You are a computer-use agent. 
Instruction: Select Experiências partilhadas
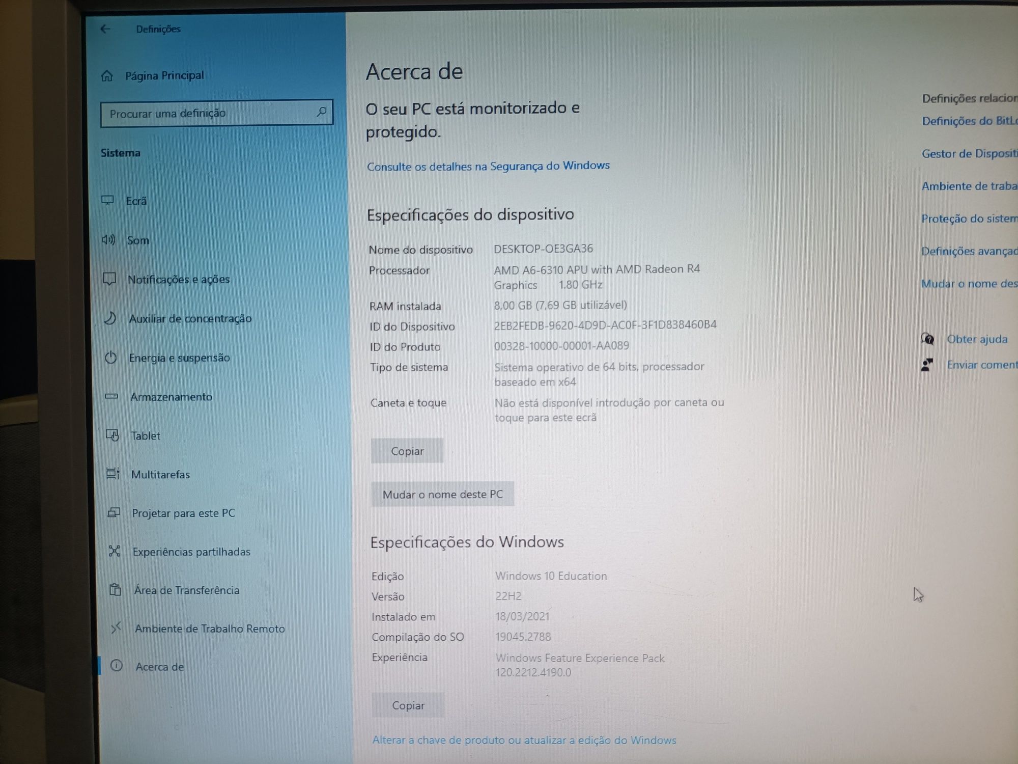click(x=191, y=552)
